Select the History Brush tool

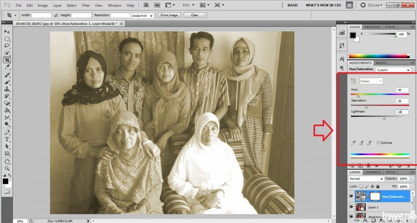tap(7, 96)
